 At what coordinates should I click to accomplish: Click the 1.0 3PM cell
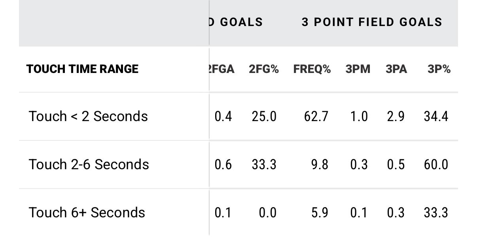[x=359, y=117]
